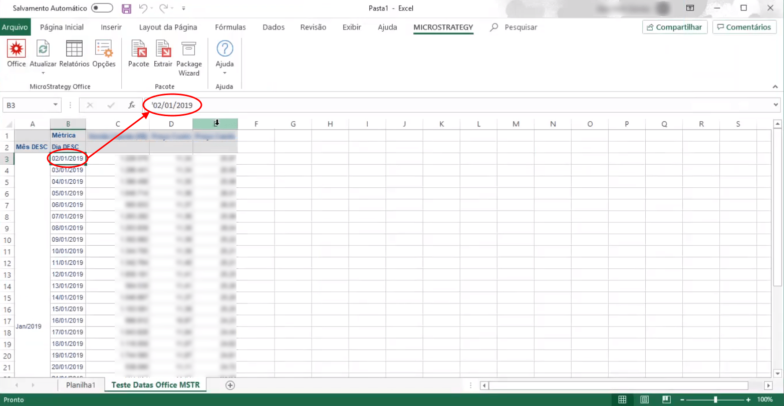Adjust the zoom slider handle
Image resolution: width=784 pixels, height=406 pixels.
click(x=715, y=399)
